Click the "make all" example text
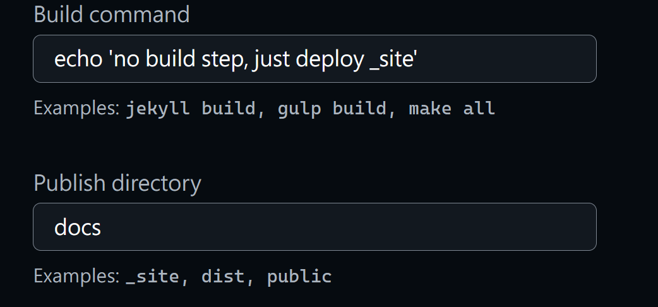Screen dimensions: 658x307 coord(452,108)
